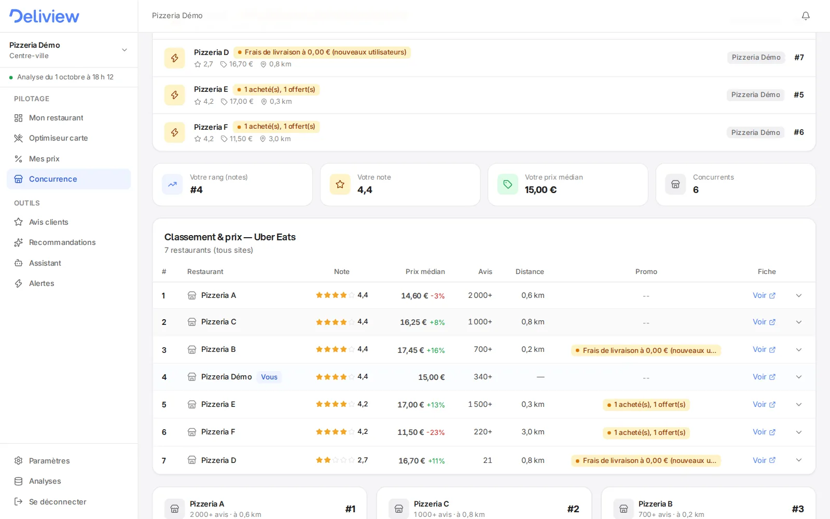Expand the Pizzeria E row details
Screen dimensions: 830x519
pos(799,404)
